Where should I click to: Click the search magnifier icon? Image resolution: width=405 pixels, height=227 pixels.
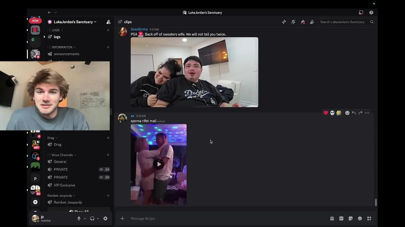coord(372,22)
